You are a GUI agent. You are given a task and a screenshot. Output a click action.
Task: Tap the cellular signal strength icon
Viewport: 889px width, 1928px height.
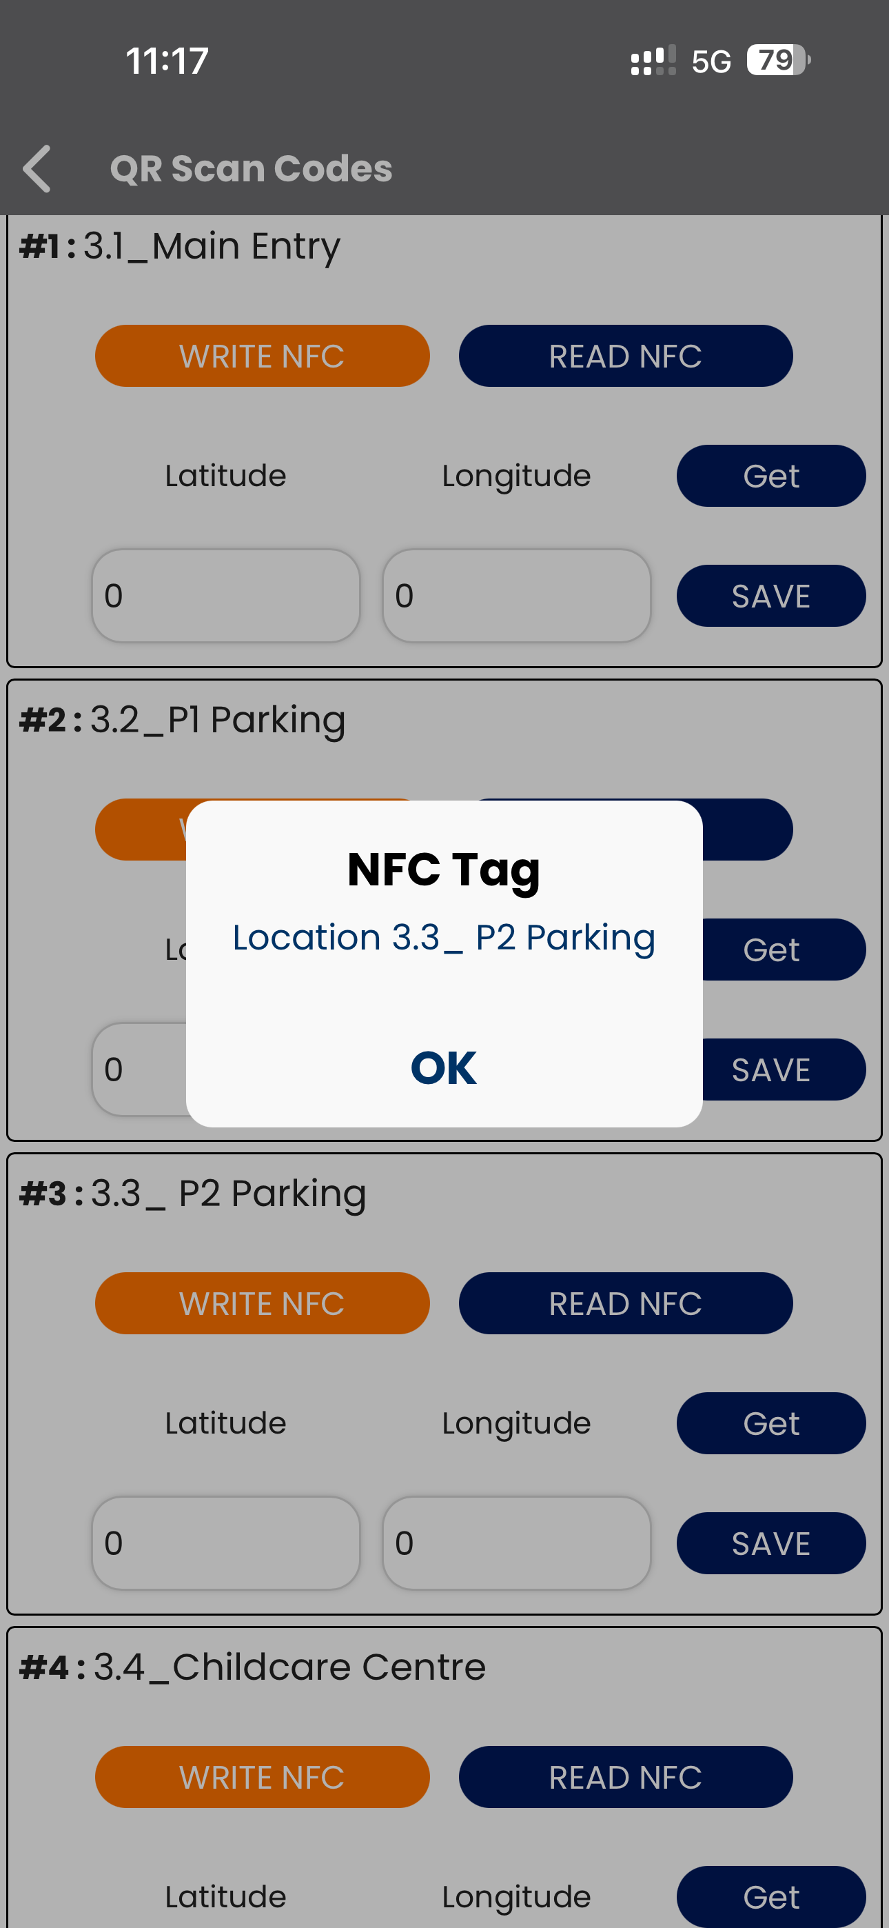(x=653, y=60)
